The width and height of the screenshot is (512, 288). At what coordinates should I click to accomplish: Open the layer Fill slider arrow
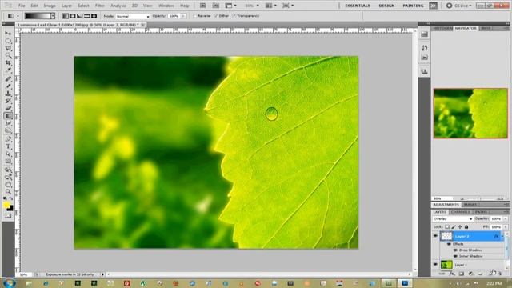click(506, 227)
